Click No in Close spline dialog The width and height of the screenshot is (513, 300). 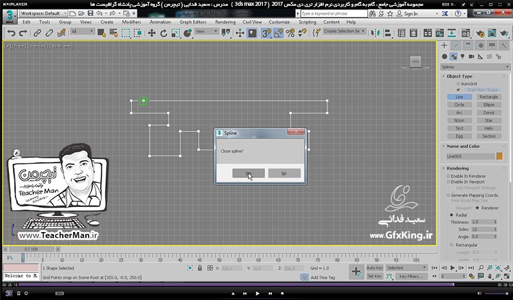point(284,173)
